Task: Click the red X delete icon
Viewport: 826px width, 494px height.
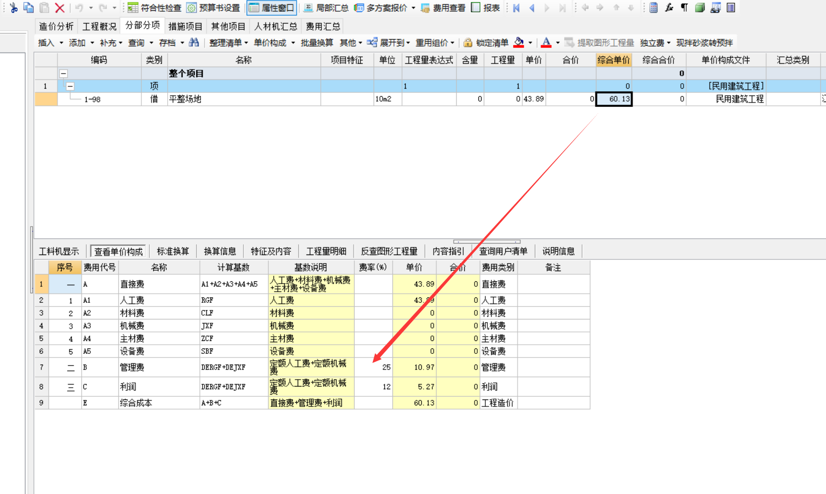Action: 60,8
